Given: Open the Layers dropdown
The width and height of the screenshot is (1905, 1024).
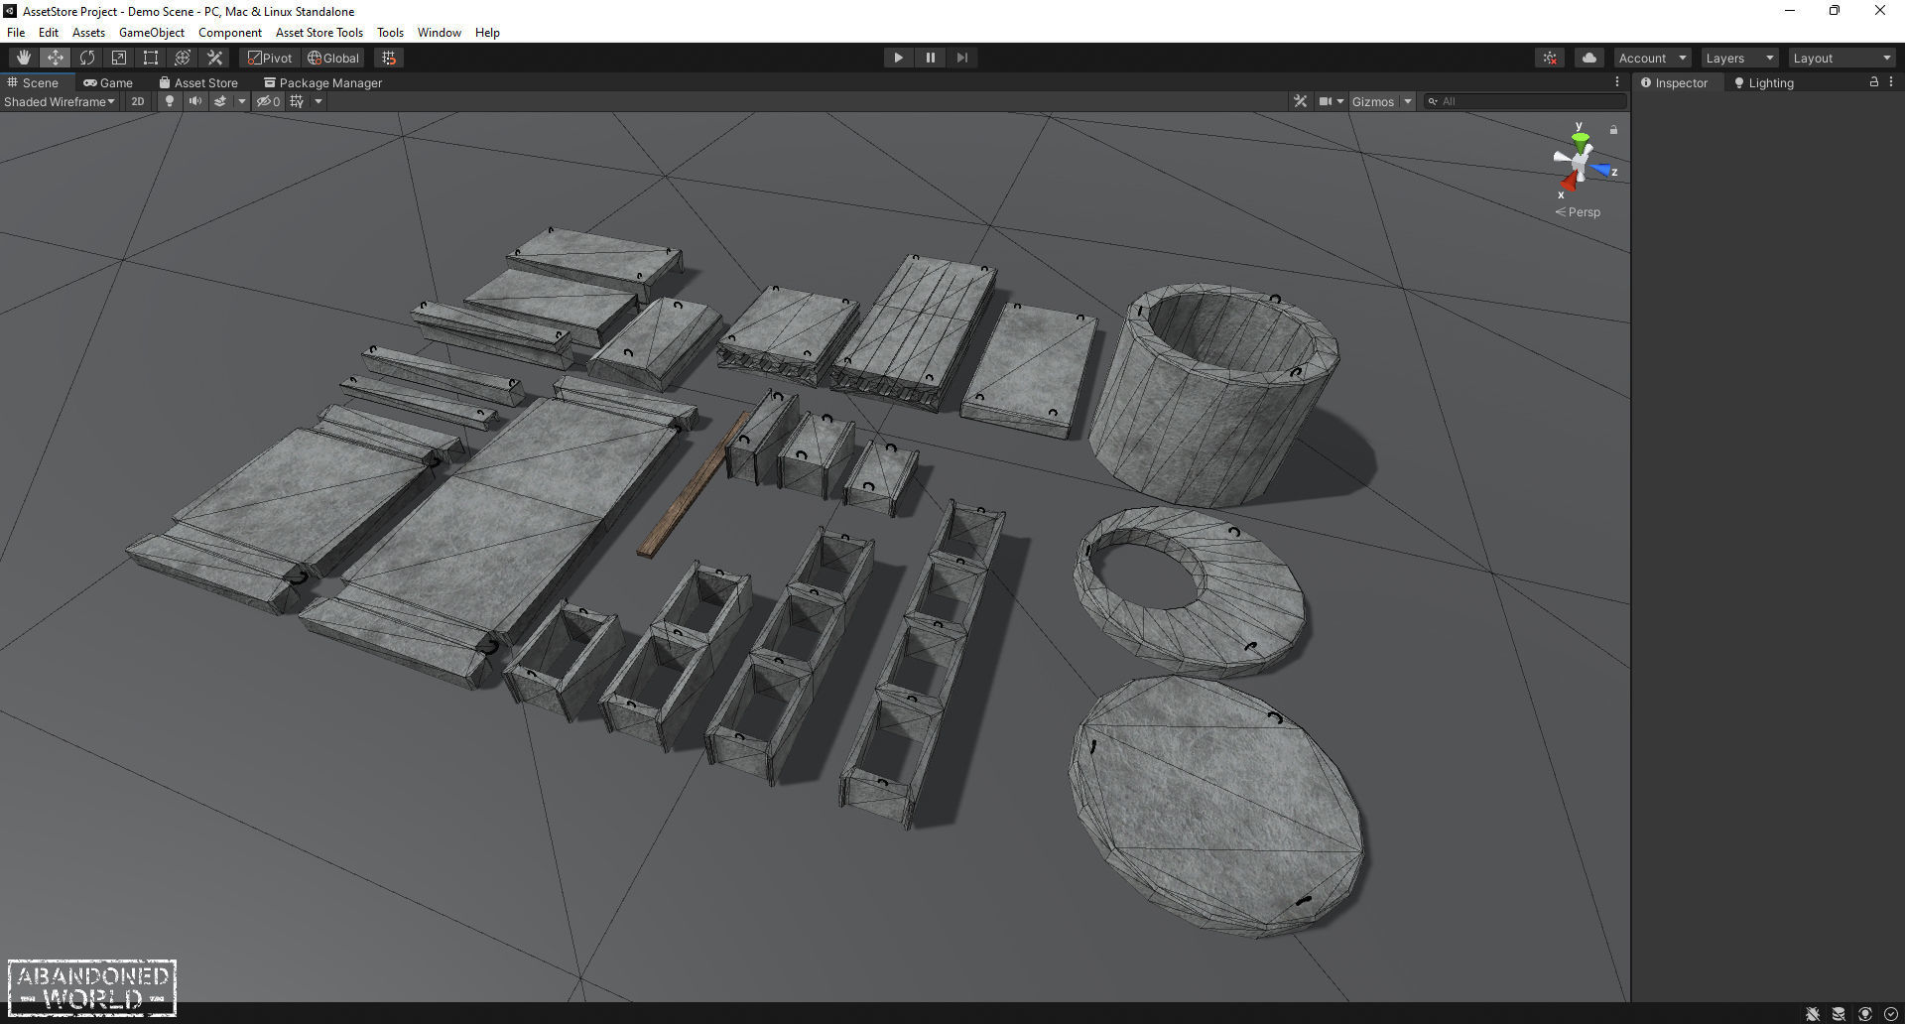Looking at the screenshot, I should (x=1739, y=58).
